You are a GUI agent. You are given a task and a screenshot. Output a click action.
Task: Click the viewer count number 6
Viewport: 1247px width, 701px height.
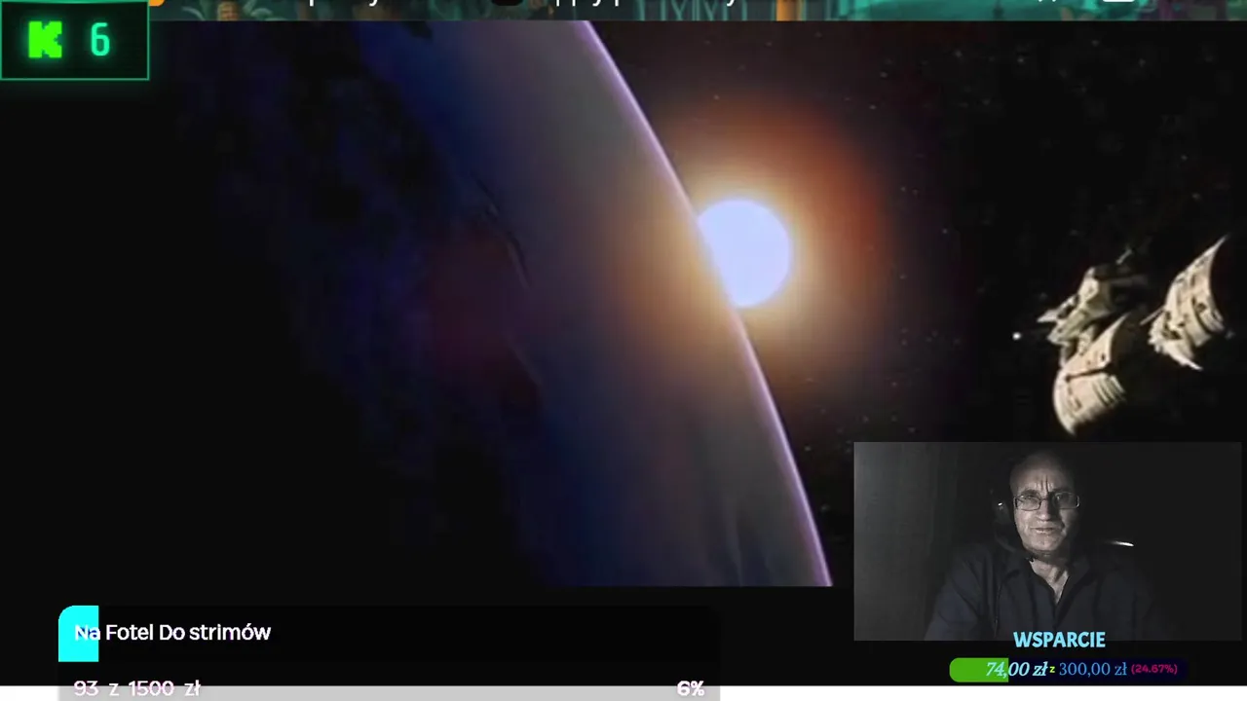100,41
